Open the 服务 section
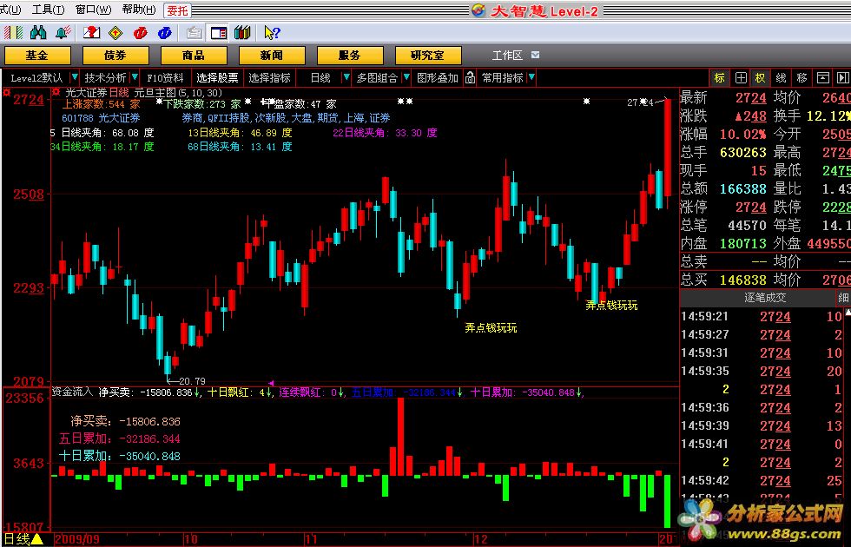 [349, 56]
